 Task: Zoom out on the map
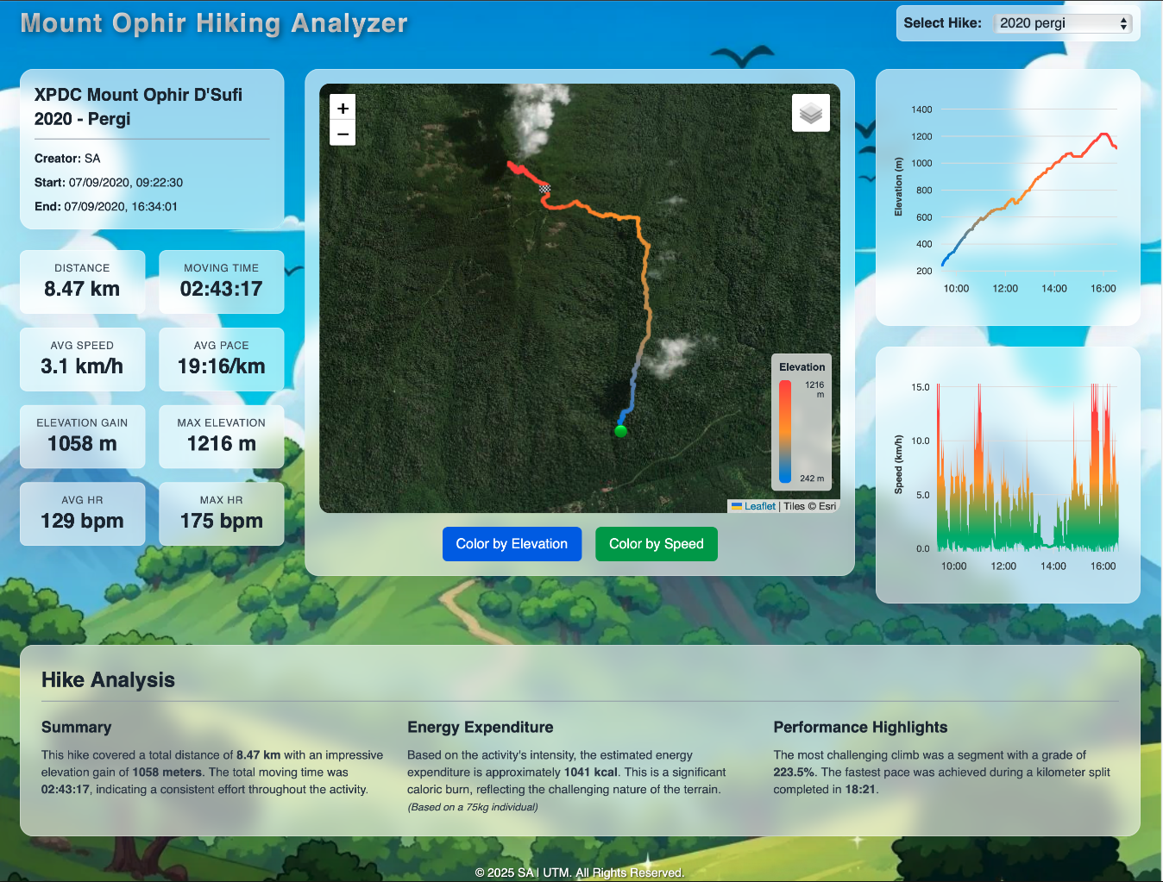tap(343, 133)
